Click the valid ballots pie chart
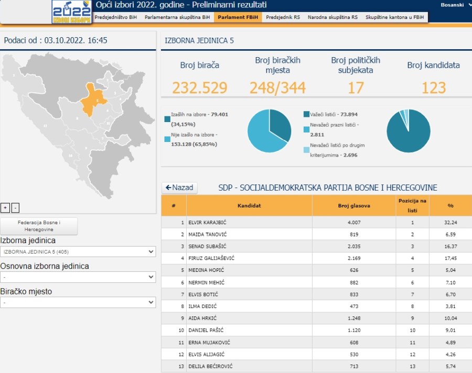The height and width of the screenshot is (373, 472). (408, 130)
